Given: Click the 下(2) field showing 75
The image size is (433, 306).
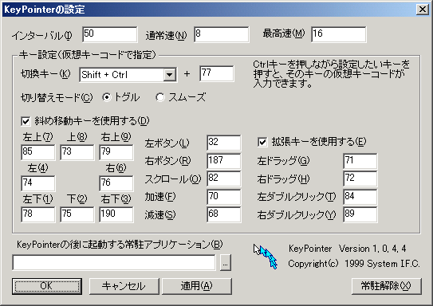Looking at the screenshot, I should click(77, 214).
